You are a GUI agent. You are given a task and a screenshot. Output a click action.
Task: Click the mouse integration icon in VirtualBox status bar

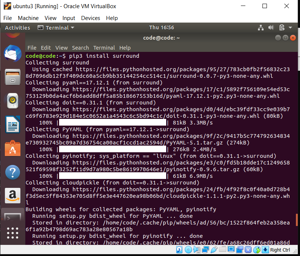point(256,250)
